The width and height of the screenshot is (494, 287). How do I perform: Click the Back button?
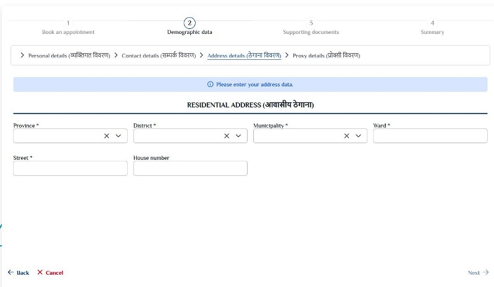(x=19, y=273)
